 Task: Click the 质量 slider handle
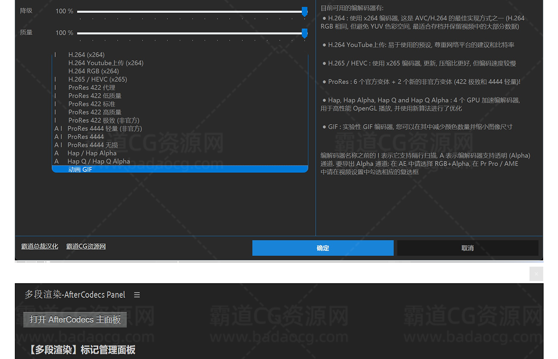point(305,33)
